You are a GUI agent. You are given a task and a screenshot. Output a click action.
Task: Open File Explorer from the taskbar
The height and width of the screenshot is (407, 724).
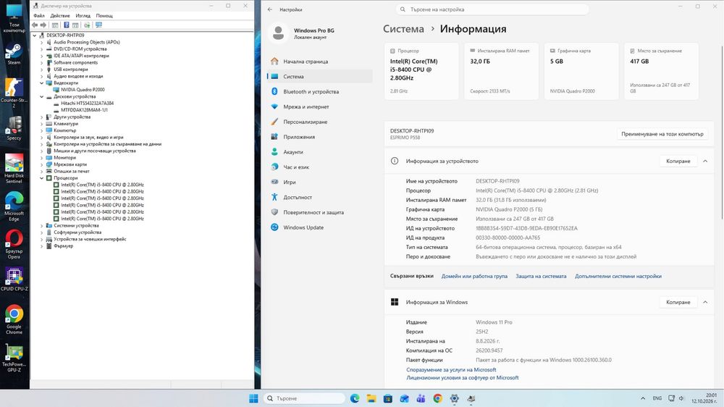[371, 398]
